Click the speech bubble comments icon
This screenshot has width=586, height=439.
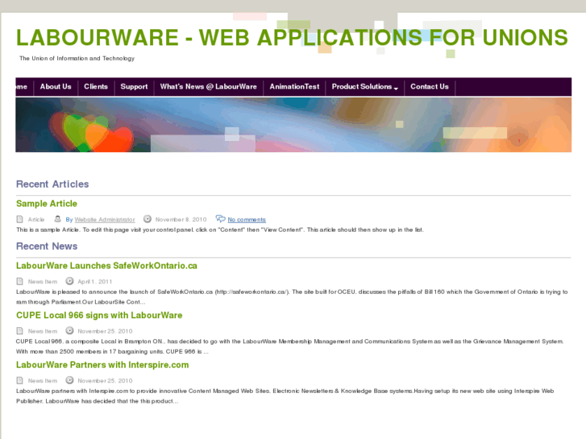(221, 218)
